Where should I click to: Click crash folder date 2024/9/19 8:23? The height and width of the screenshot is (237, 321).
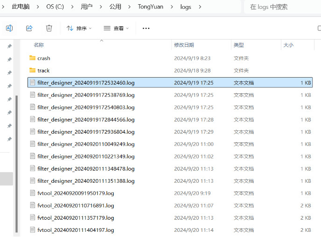tap(192, 58)
